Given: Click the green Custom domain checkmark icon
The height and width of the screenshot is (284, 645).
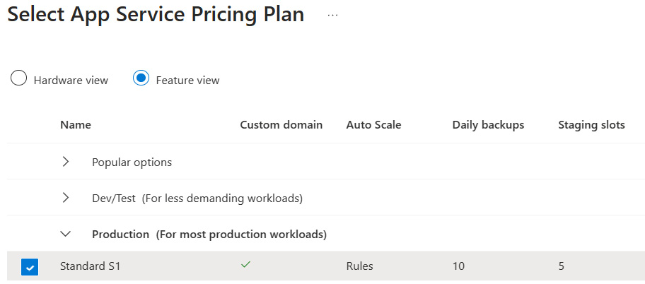Looking at the screenshot, I should coord(245,265).
